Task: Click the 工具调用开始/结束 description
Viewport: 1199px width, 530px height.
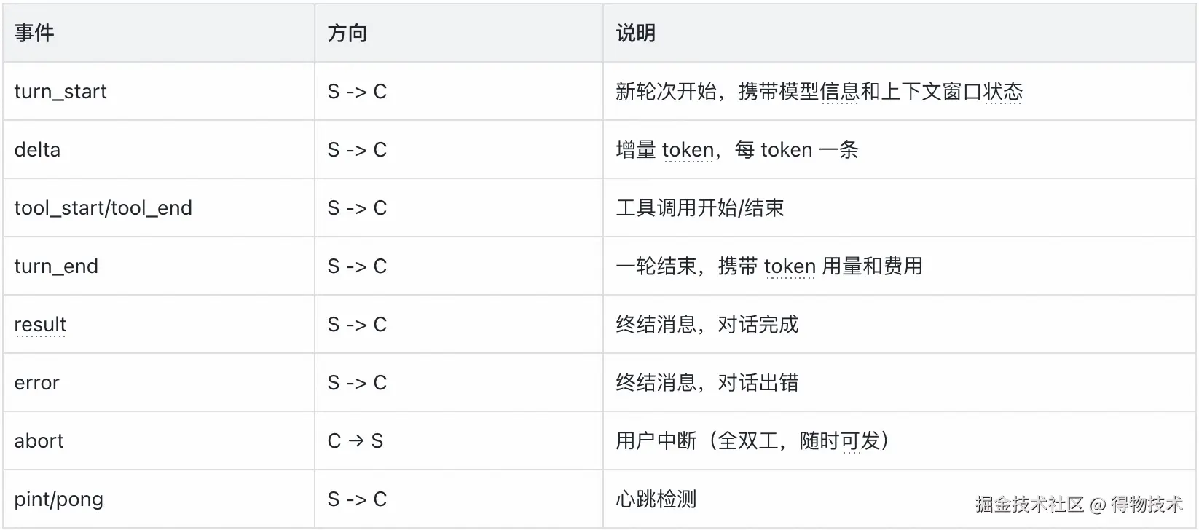Action: (700, 208)
